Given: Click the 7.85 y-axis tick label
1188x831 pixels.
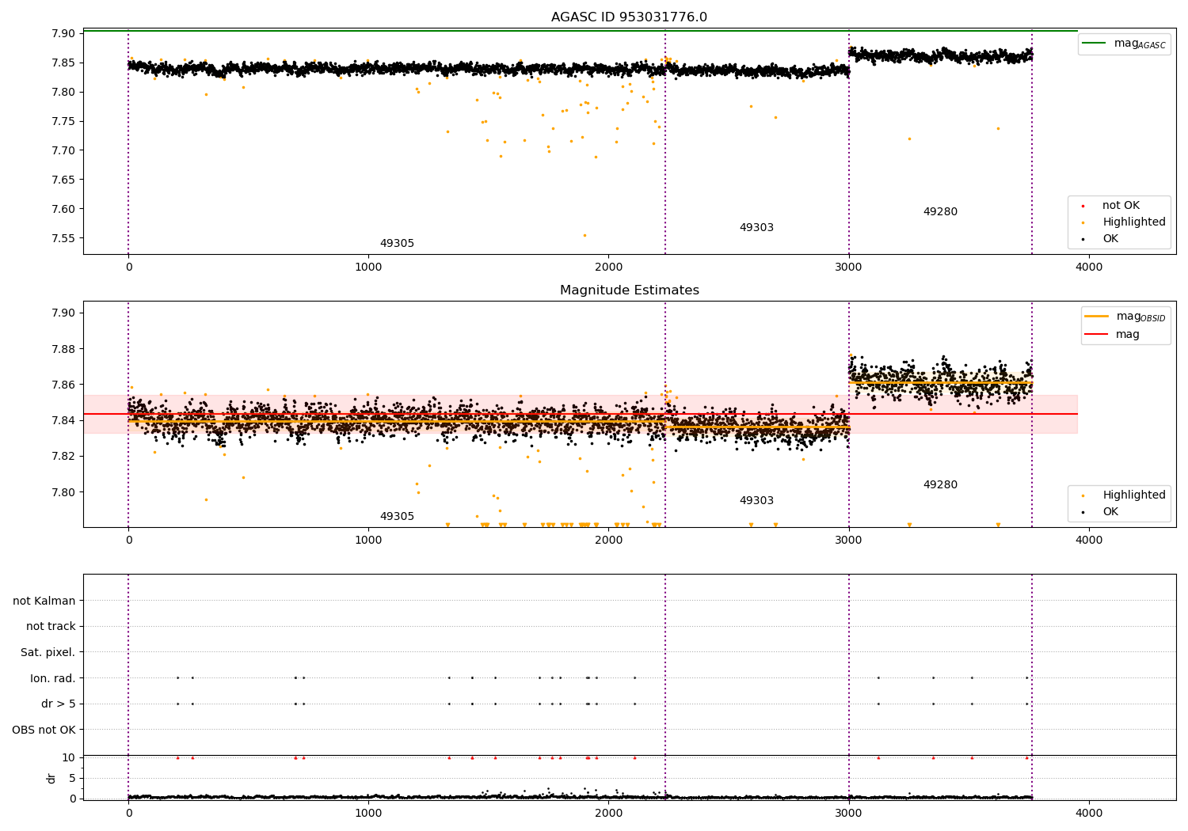Looking at the screenshot, I should [x=63, y=63].
